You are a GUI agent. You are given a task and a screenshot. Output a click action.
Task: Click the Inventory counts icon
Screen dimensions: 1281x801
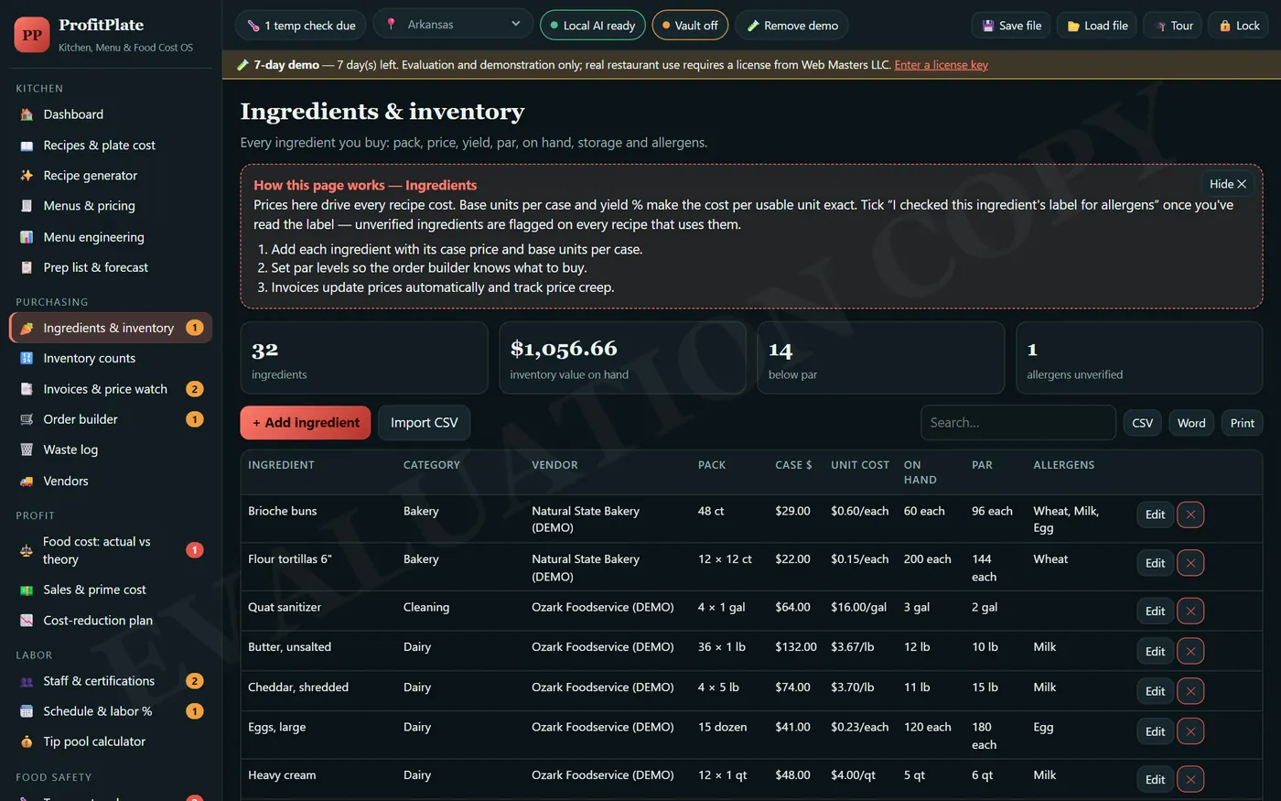point(27,358)
